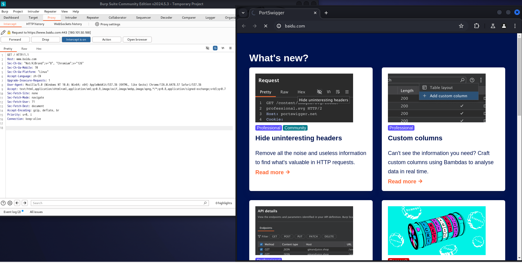Screen dimensions: 522x263
Task: Switch to the Repeater tab
Action: click(93, 18)
